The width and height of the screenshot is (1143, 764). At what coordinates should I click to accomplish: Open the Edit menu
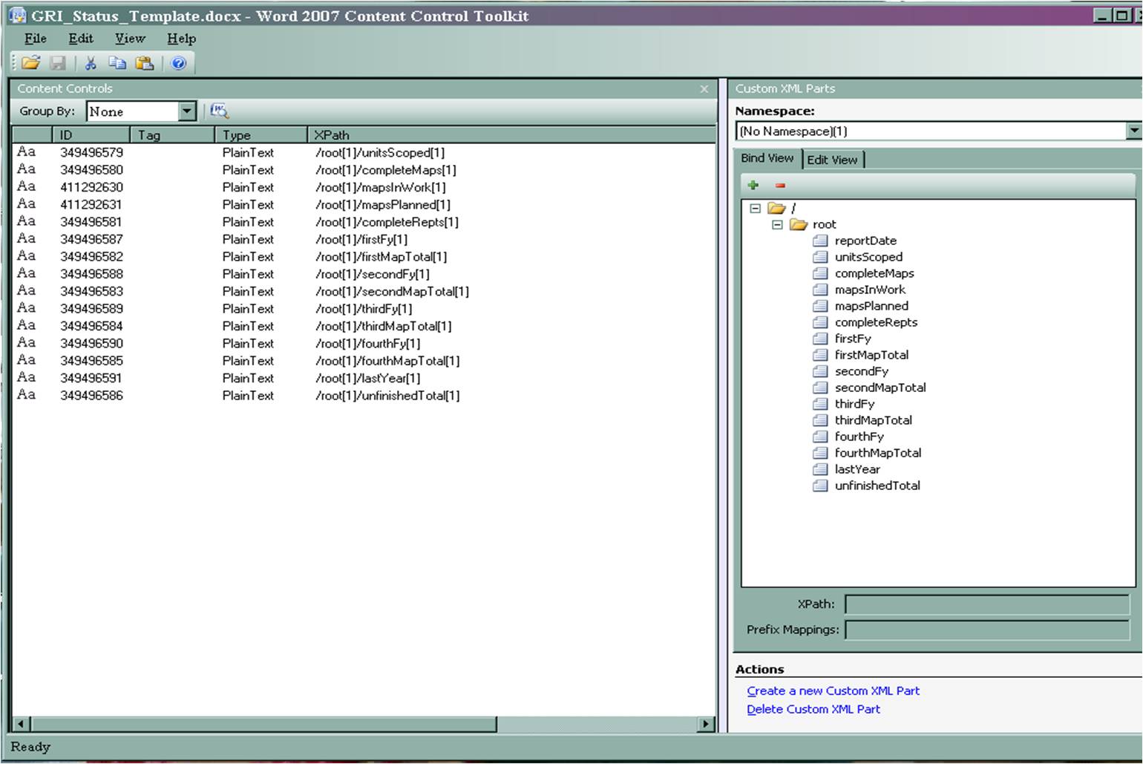click(x=81, y=39)
